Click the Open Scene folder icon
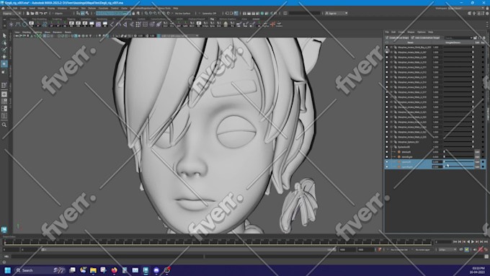This screenshot has width=490, height=276. (x=32, y=14)
